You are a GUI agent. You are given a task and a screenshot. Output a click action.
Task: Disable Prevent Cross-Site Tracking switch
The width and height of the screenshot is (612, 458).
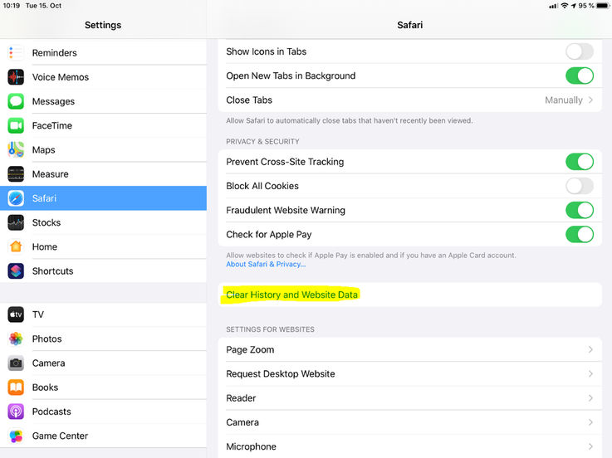tap(580, 162)
